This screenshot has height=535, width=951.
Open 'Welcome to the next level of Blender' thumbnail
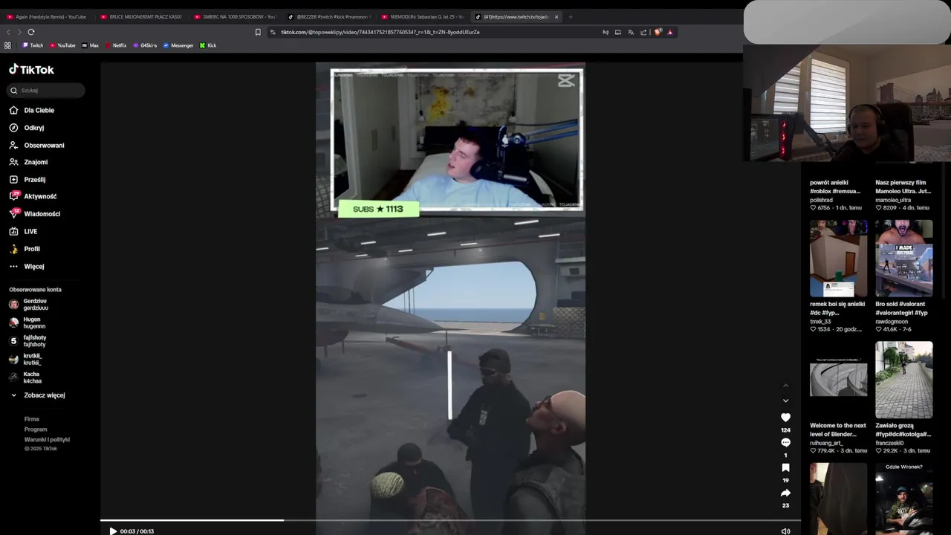coord(838,380)
